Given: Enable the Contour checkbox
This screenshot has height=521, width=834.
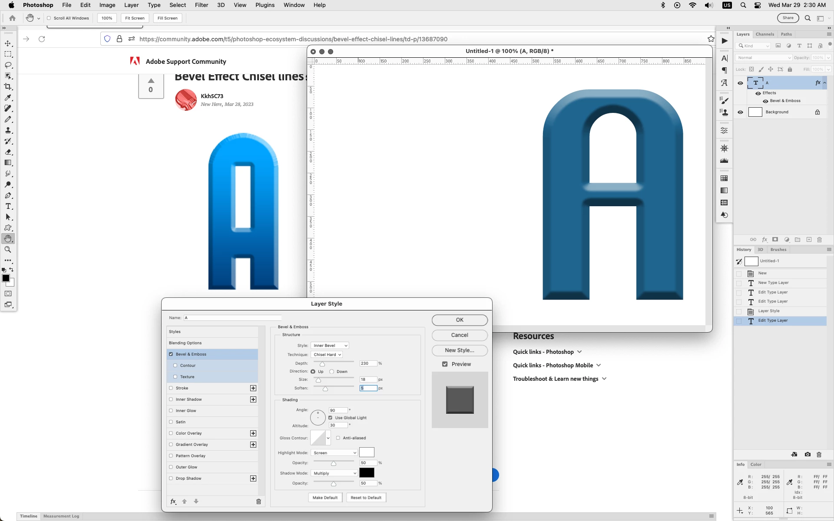Looking at the screenshot, I should [x=175, y=366].
